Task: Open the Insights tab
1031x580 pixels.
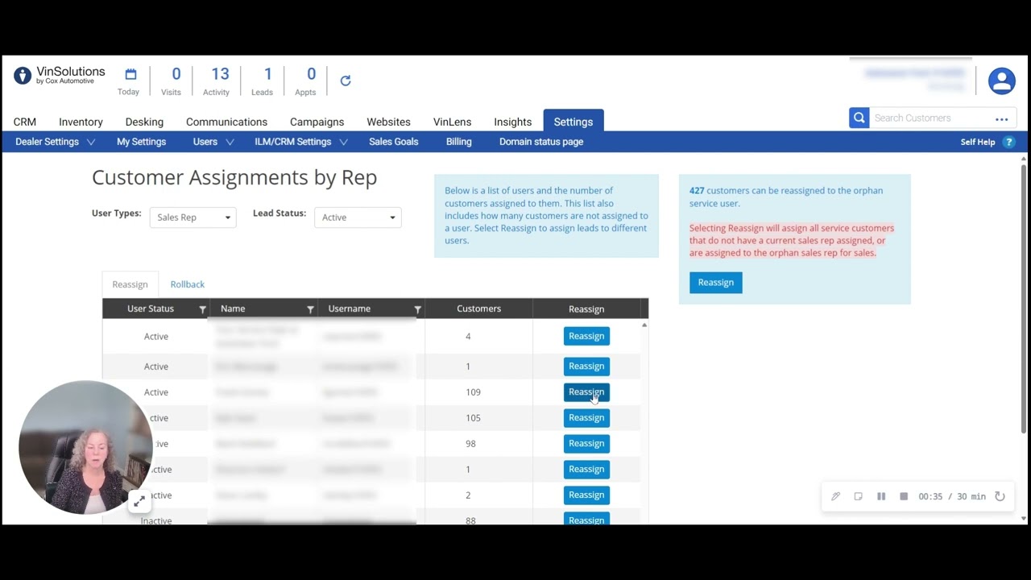Action: coord(512,122)
